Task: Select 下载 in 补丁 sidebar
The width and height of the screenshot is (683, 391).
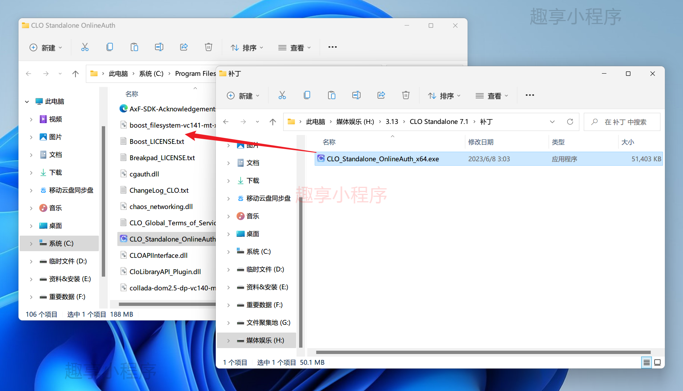Action: 253,181
